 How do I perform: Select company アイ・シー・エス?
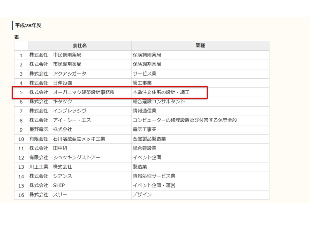tap(72, 120)
